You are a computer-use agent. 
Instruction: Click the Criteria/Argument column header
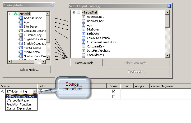(x=170, y=86)
